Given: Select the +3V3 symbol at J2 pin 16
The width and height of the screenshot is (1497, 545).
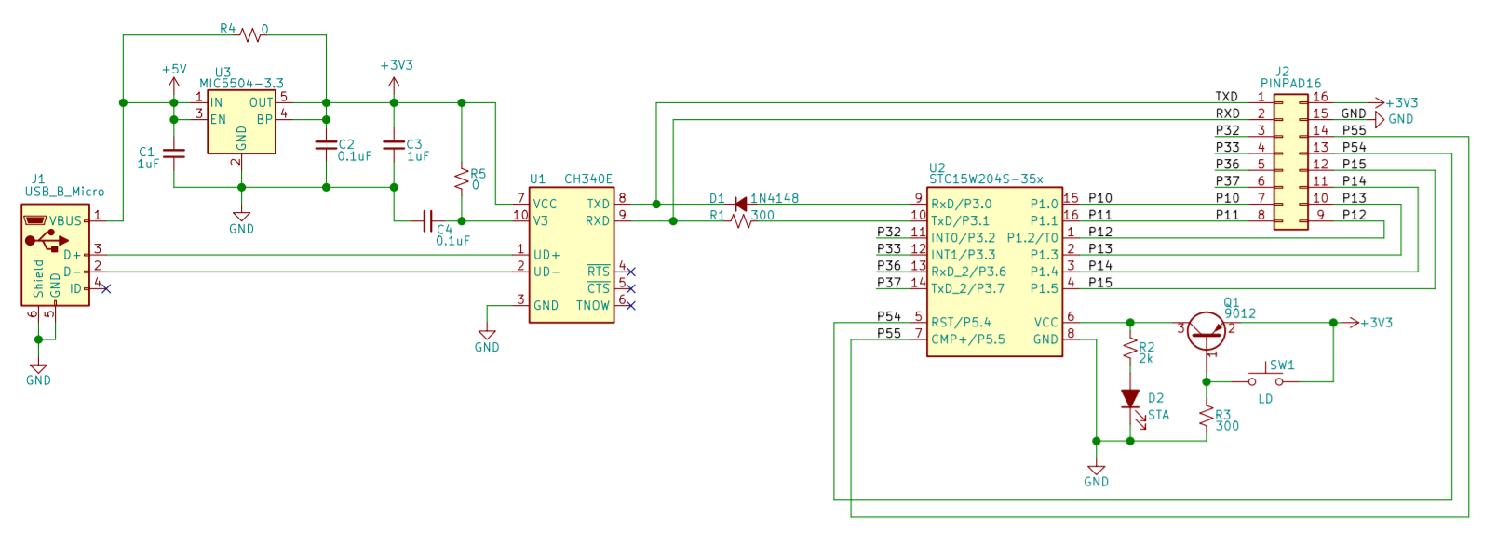Looking at the screenshot, I should [x=1378, y=102].
